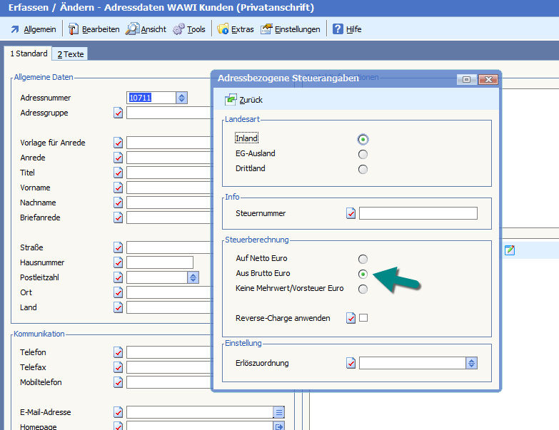Click into the Steuernummer input field
Screen dimensions: 559x430
coord(418,213)
